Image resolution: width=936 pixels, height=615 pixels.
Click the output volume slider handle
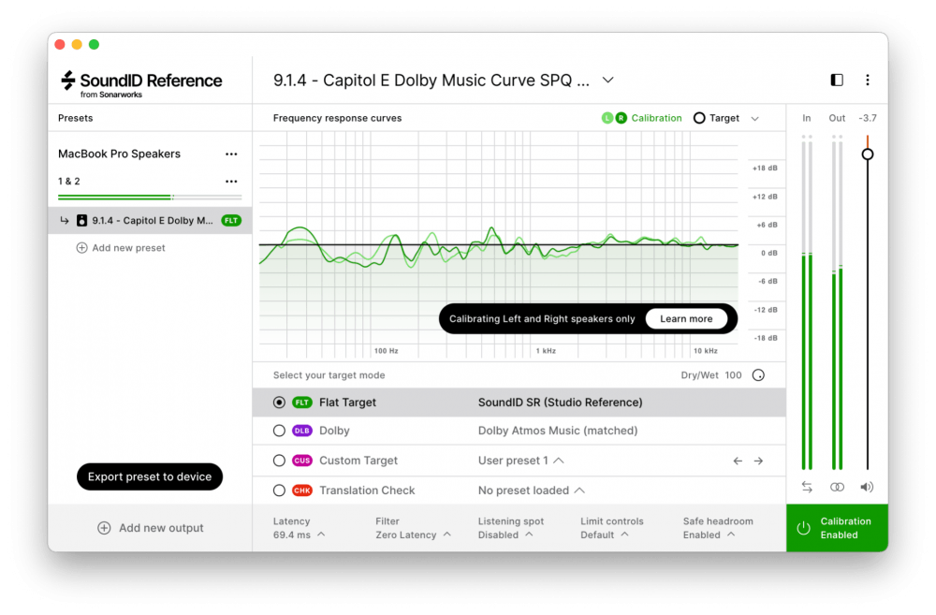pos(868,154)
